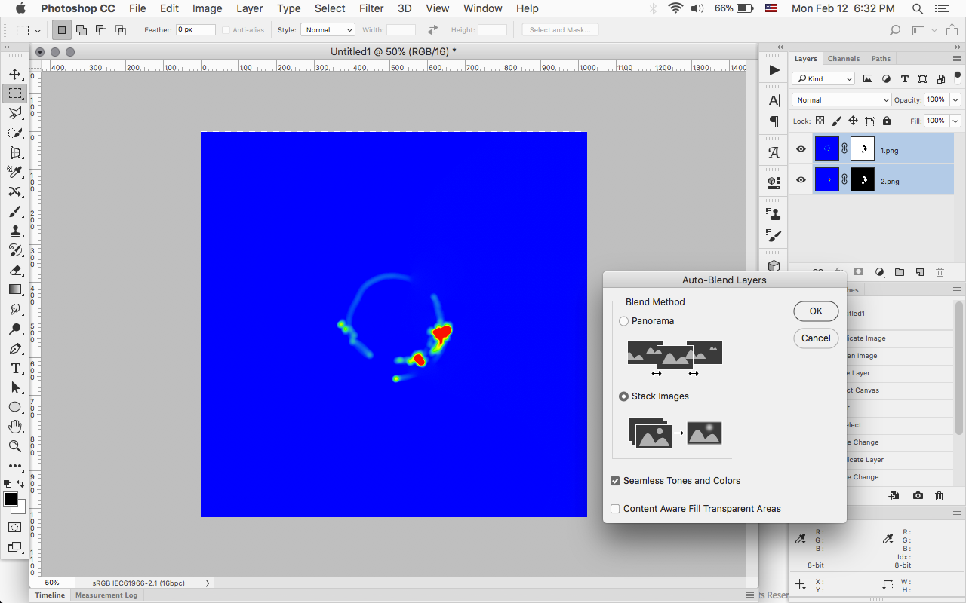Select the Path Selection tool
Screen dimensions: 966x603
pos(14,387)
